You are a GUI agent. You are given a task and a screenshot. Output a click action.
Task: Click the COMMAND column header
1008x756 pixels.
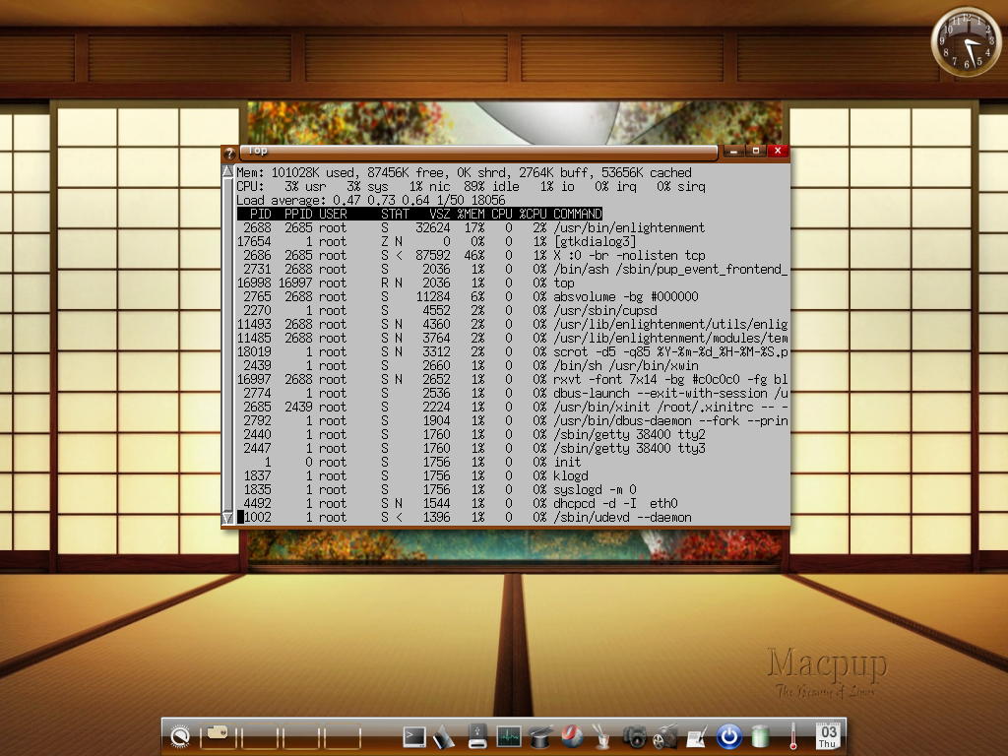577,214
